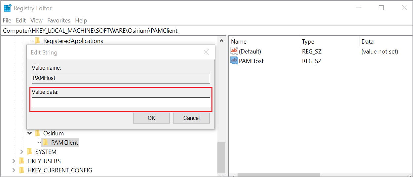This screenshot has height=177, width=413.
Task: Click the Value name field showing PAMHost
Action: coord(121,78)
